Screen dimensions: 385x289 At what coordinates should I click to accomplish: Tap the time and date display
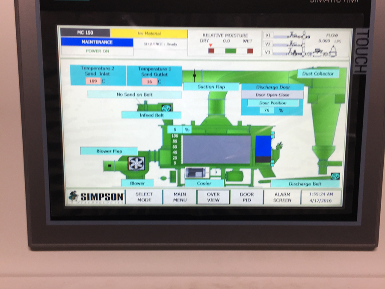[321, 197]
